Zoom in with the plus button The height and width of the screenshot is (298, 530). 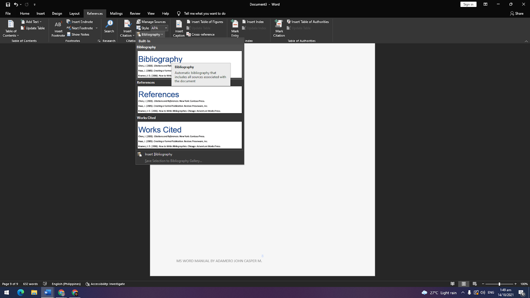click(515, 284)
